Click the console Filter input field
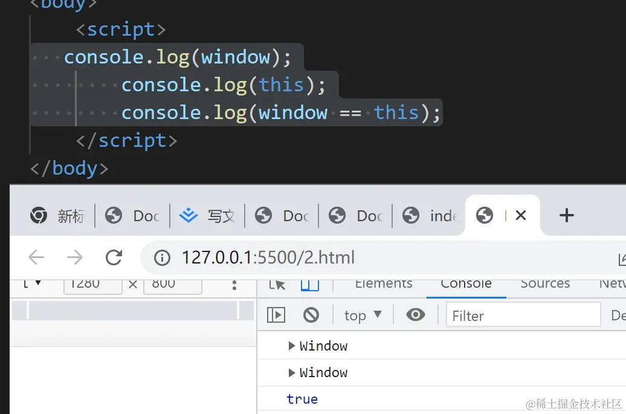This screenshot has height=414, width=626. 523,316
